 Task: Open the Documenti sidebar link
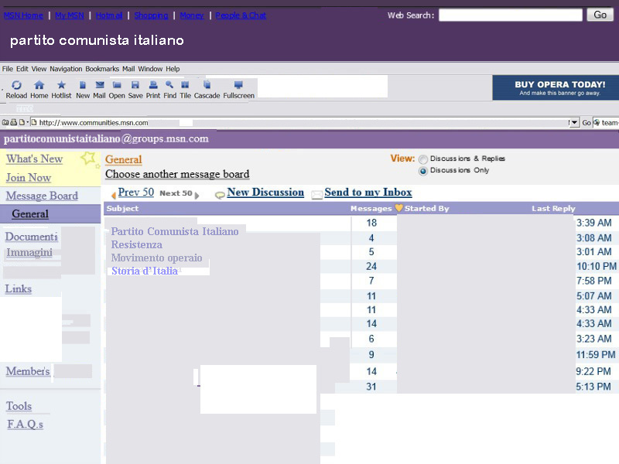click(32, 237)
